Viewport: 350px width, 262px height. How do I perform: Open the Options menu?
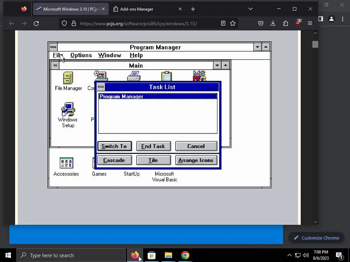81,55
